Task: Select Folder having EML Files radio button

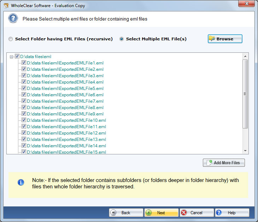Action: (x=11, y=39)
